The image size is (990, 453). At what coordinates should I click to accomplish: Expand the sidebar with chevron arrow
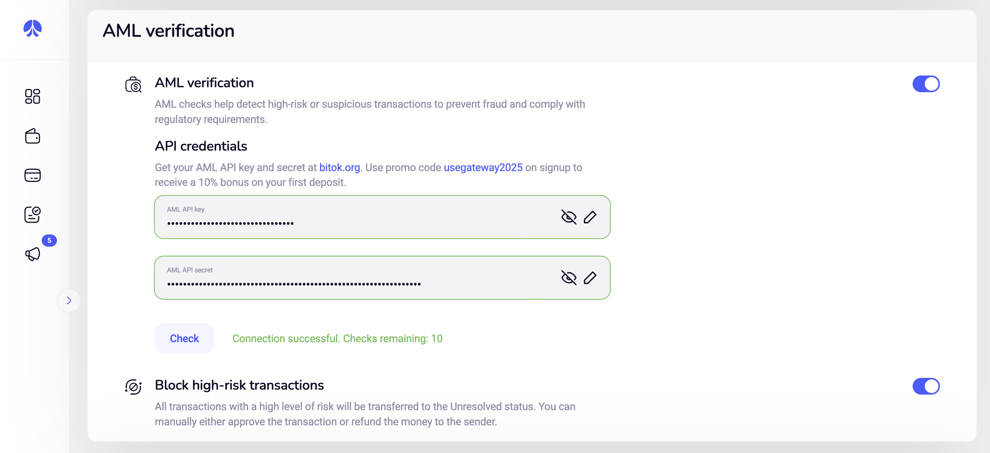tap(69, 300)
